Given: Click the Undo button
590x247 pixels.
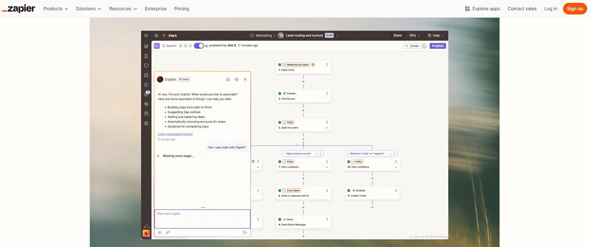Looking at the screenshot, I should pos(412,46).
